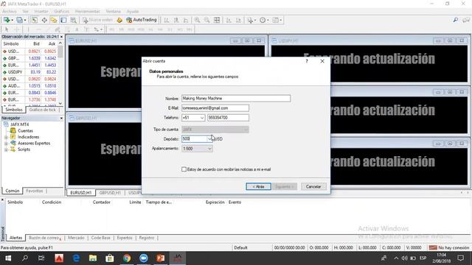Viewport: 472px width, 265px height.
Task: Open PowerPoint from the taskbar
Action: (161, 258)
